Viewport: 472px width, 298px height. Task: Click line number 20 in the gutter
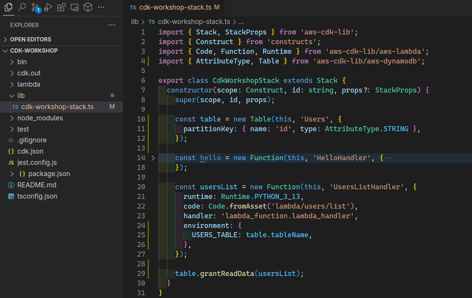[141, 187]
